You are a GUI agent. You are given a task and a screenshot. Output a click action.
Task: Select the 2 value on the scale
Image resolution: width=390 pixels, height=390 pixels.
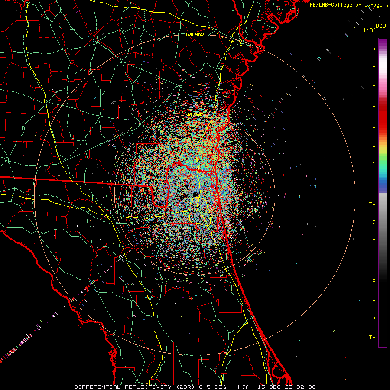point(374,145)
